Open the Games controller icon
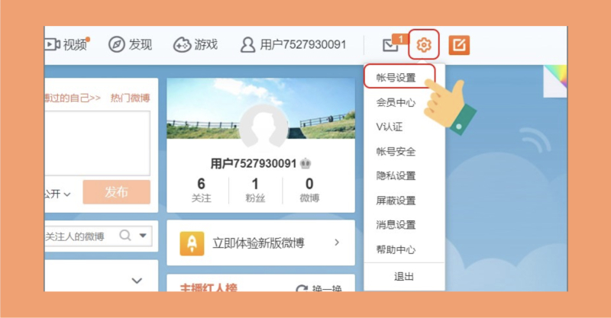This screenshot has height=318, width=611. click(183, 44)
